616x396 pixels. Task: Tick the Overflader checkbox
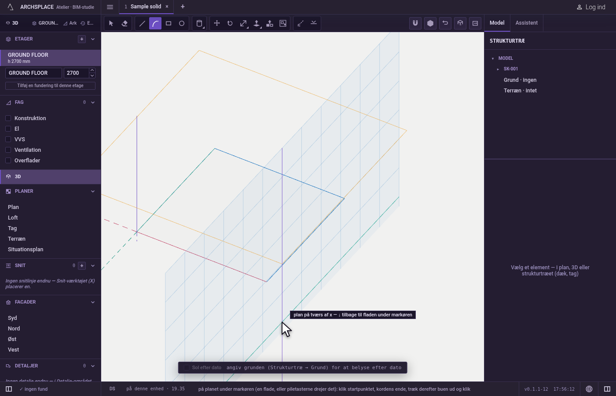pyautogui.click(x=8, y=160)
